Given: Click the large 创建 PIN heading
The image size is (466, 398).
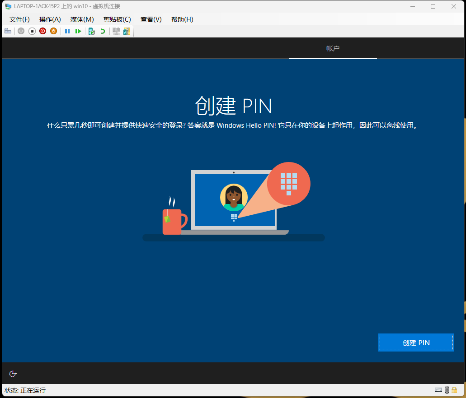Looking at the screenshot, I should coord(234,106).
